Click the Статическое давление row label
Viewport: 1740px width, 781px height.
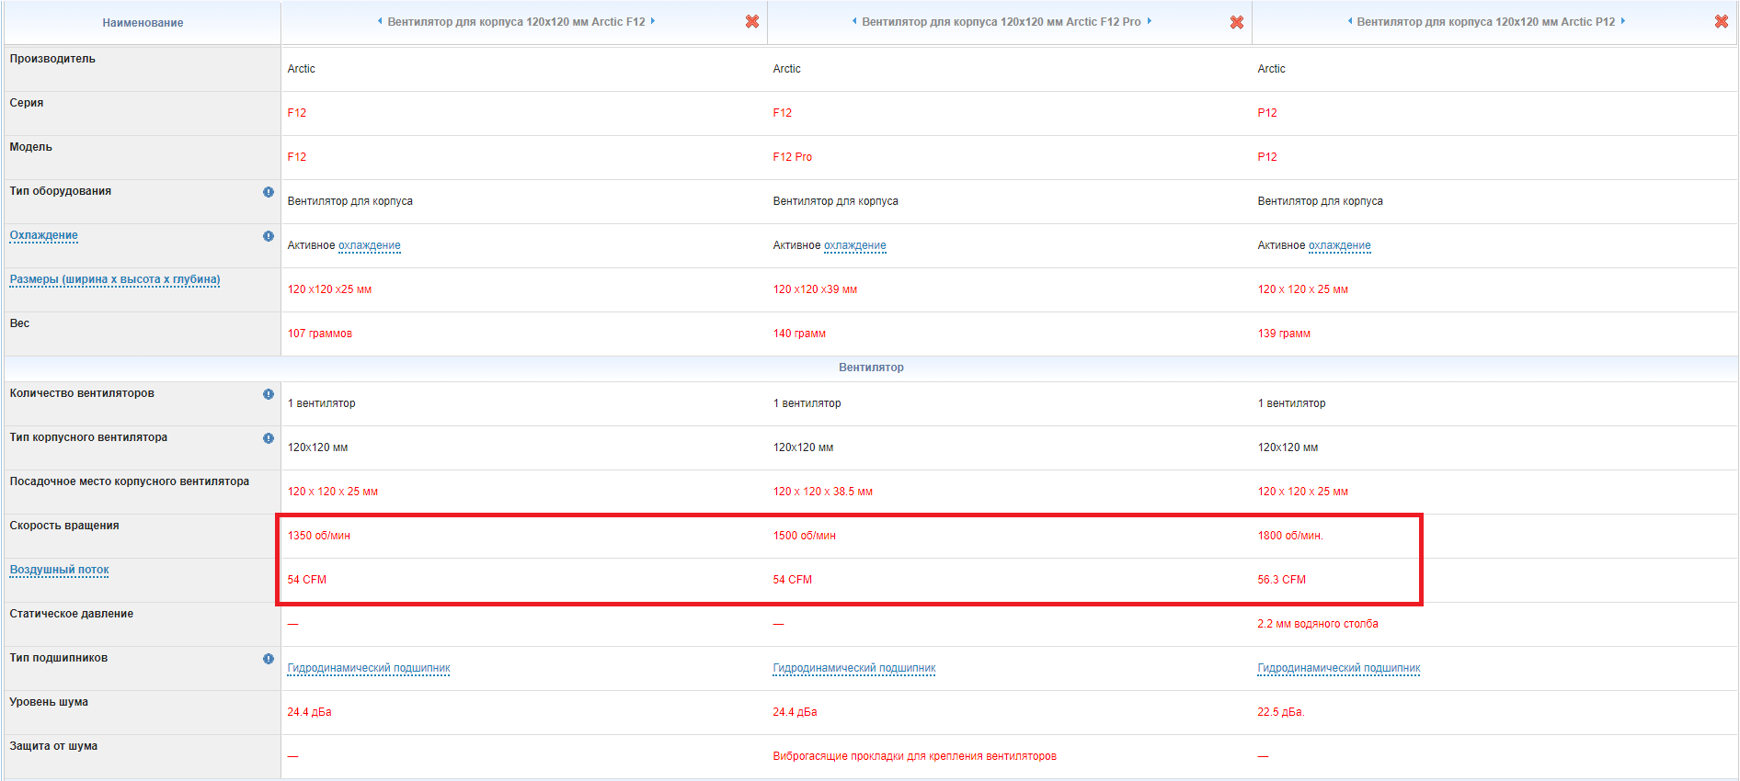pos(71,614)
